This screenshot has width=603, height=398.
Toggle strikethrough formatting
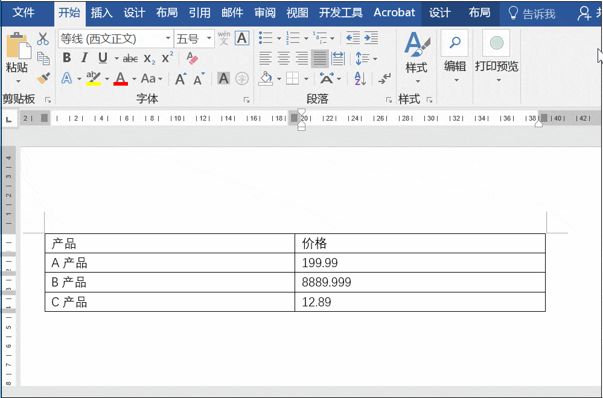(x=130, y=58)
